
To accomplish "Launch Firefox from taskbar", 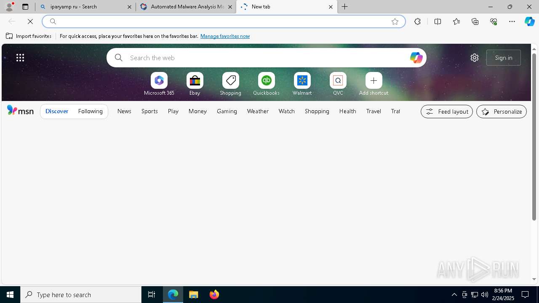I will 214,295.
